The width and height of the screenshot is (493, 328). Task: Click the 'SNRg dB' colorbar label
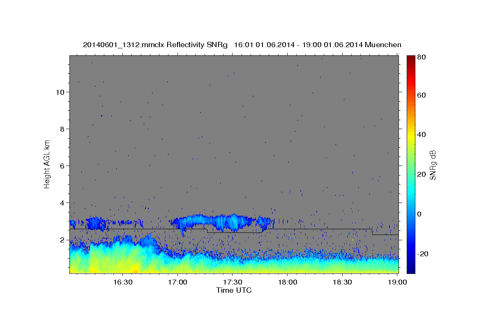coord(433,165)
